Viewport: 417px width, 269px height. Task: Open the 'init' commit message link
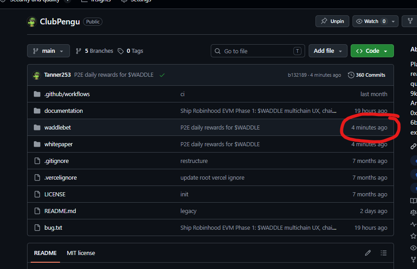[x=184, y=194]
